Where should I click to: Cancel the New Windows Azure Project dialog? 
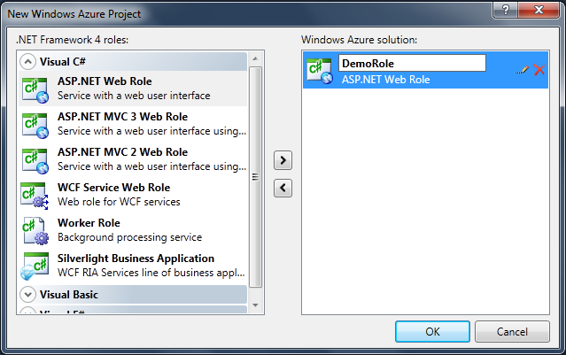point(512,332)
